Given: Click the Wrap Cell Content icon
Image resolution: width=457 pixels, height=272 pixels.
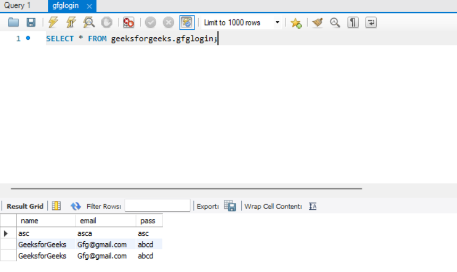Looking at the screenshot, I should pos(312,206).
